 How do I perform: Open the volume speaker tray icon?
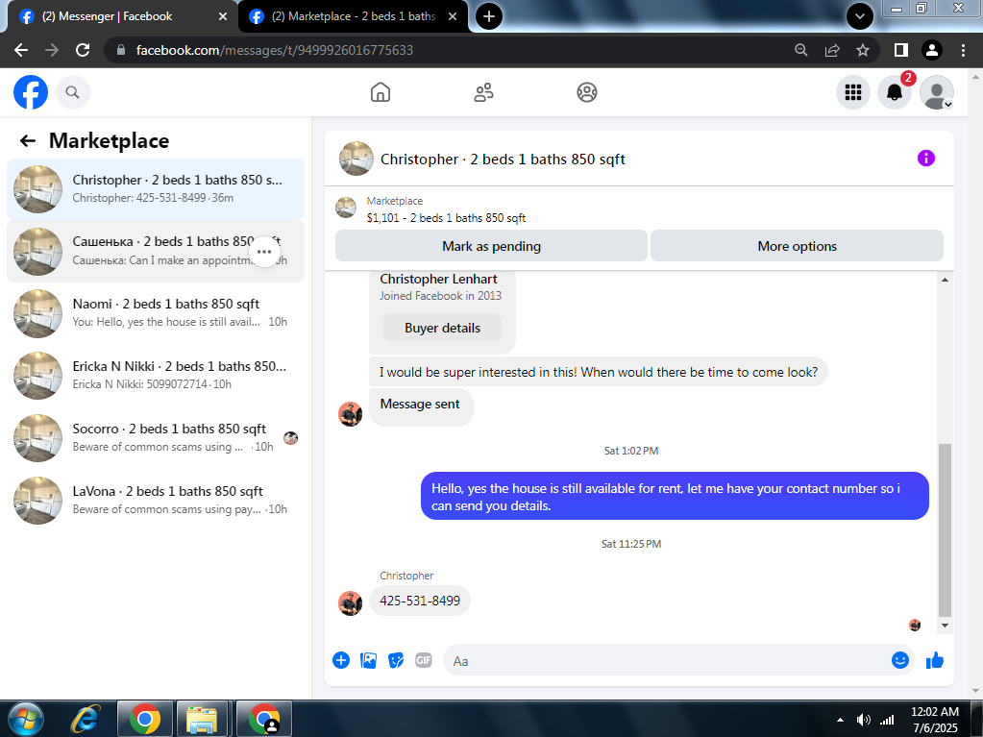[x=863, y=720]
